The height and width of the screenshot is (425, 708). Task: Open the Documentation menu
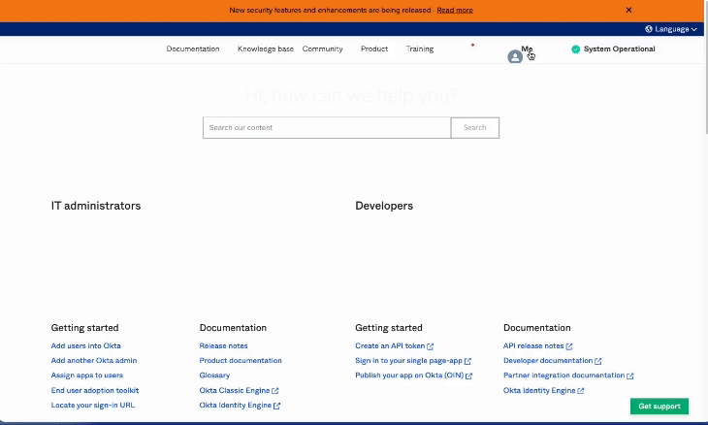click(x=193, y=49)
